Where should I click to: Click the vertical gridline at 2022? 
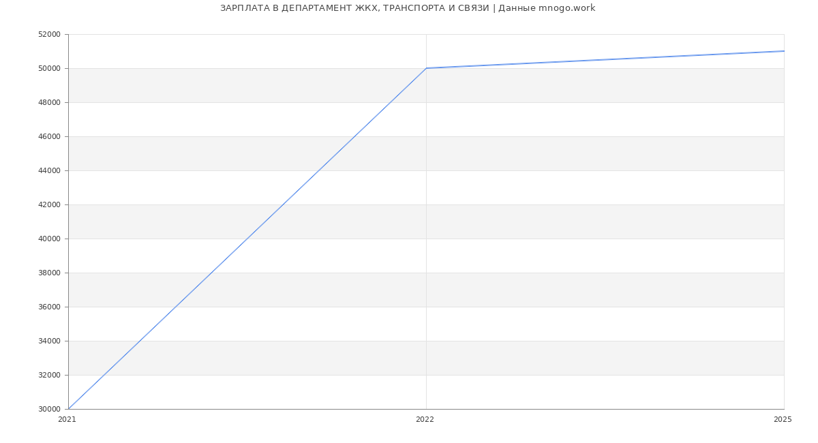pos(426,239)
